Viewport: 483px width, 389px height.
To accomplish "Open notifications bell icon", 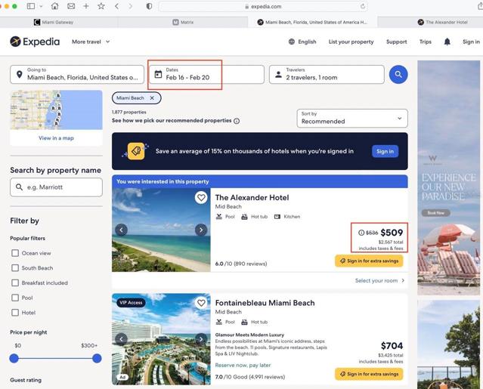I will click(447, 42).
